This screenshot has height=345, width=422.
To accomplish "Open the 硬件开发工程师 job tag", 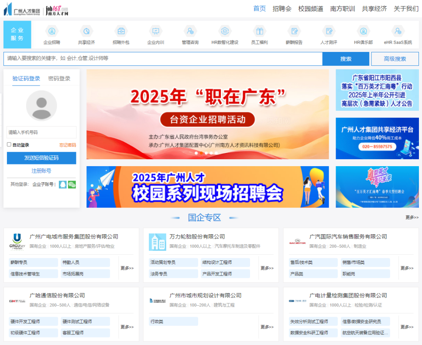I will tap(33, 321).
